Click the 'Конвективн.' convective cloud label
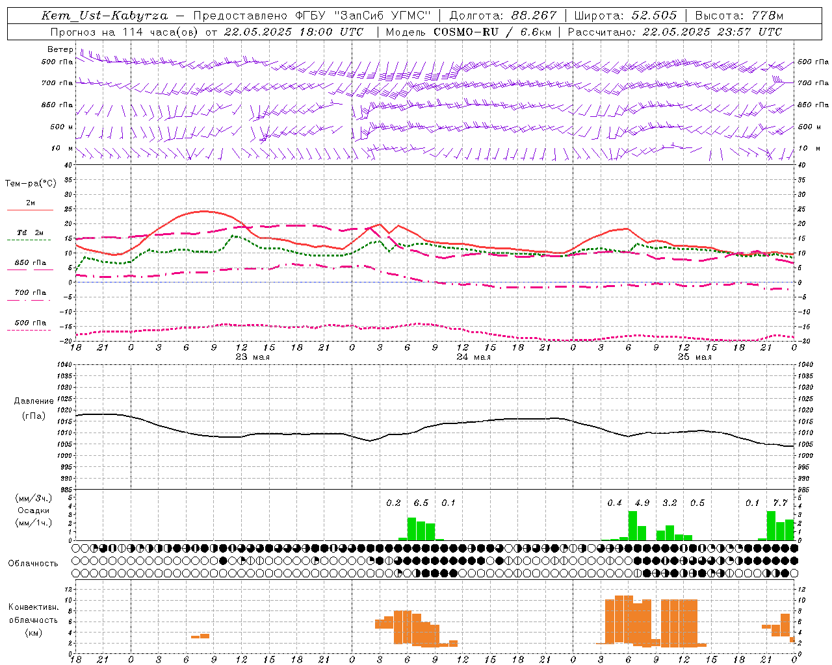832x665 pixels. tap(33, 607)
